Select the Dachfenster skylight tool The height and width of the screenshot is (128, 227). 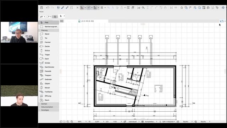(49, 67)
